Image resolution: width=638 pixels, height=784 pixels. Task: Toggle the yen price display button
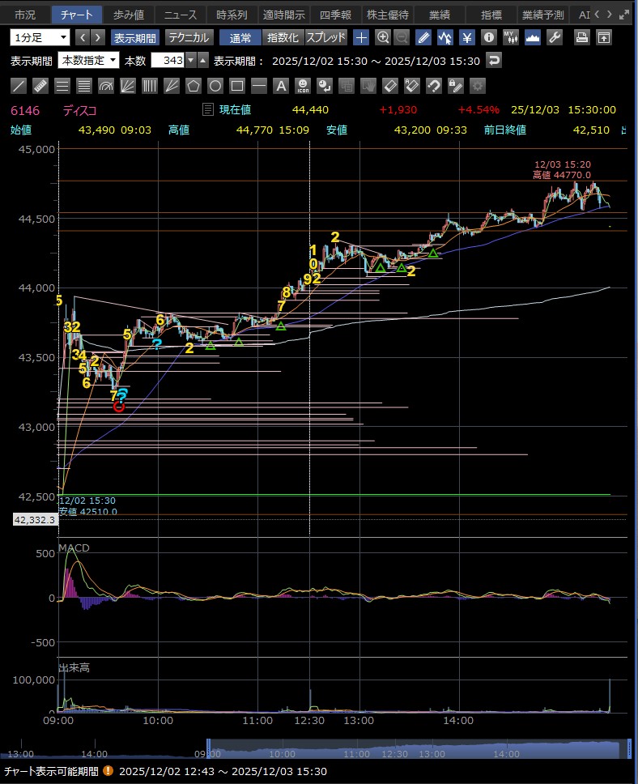click(x=467, y=37)
